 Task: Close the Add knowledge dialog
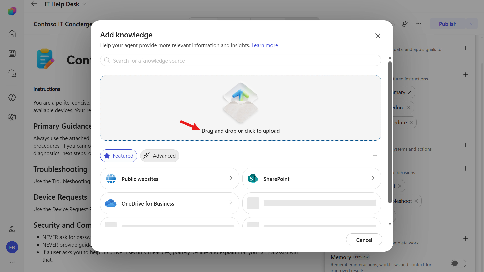[378, 36]
